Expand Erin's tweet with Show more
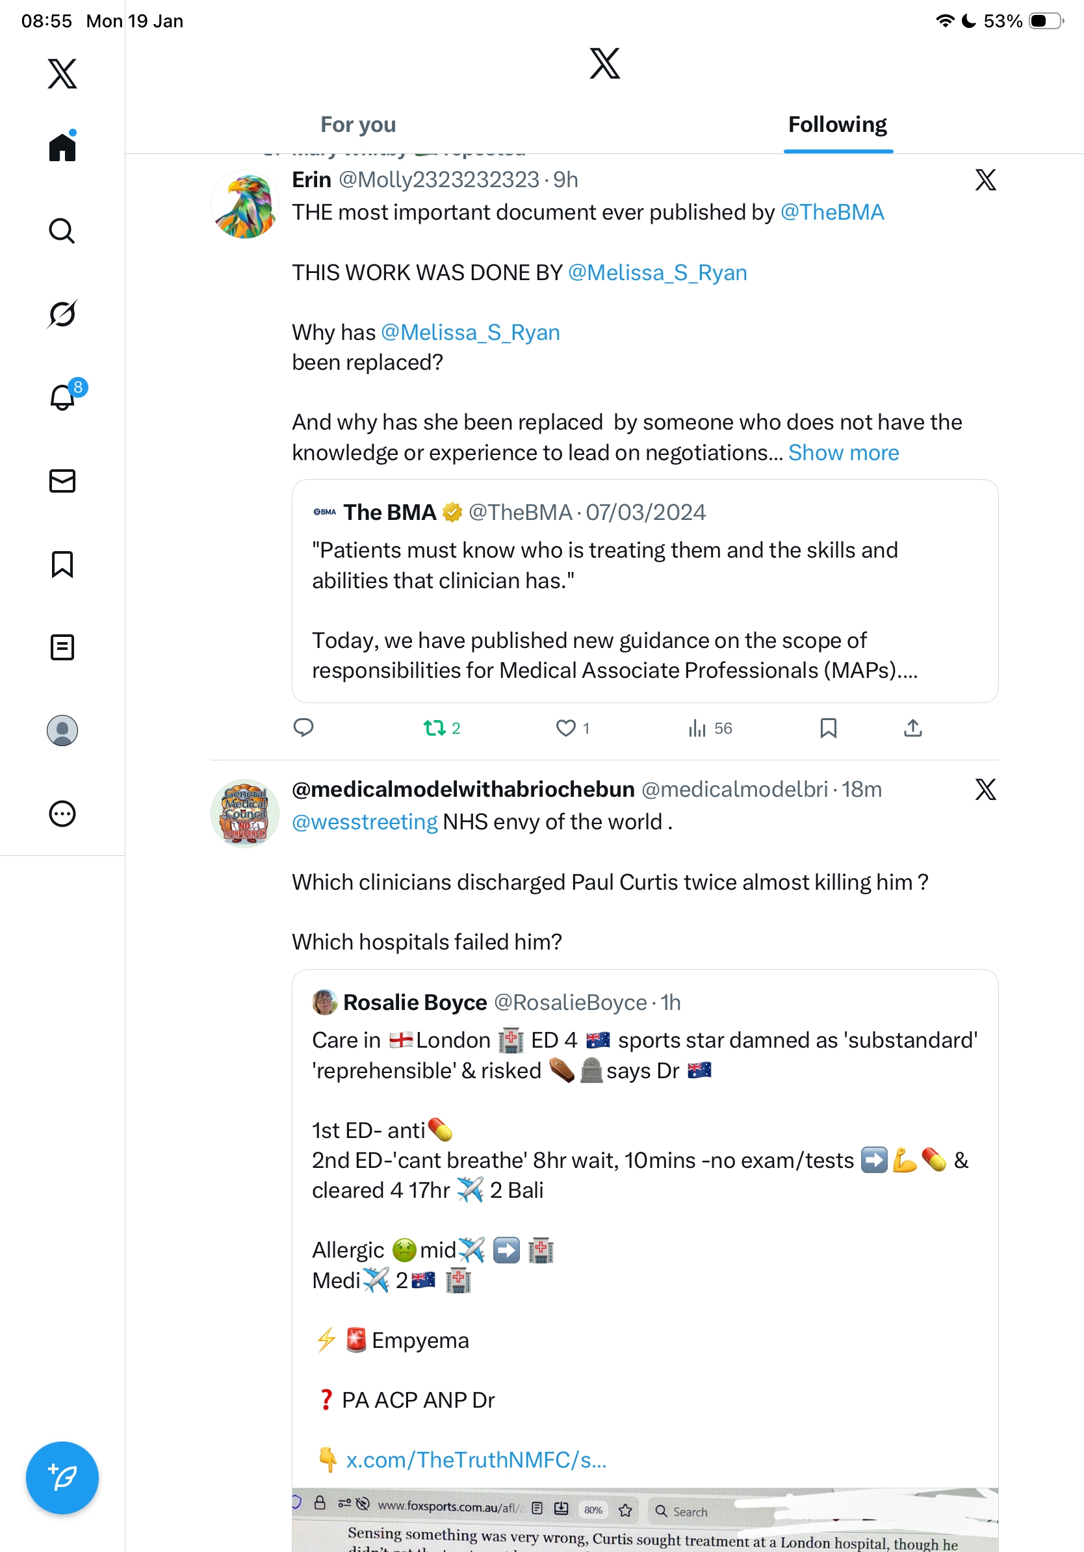Viewport: 1084px width, 1552px height. point(844,453)
